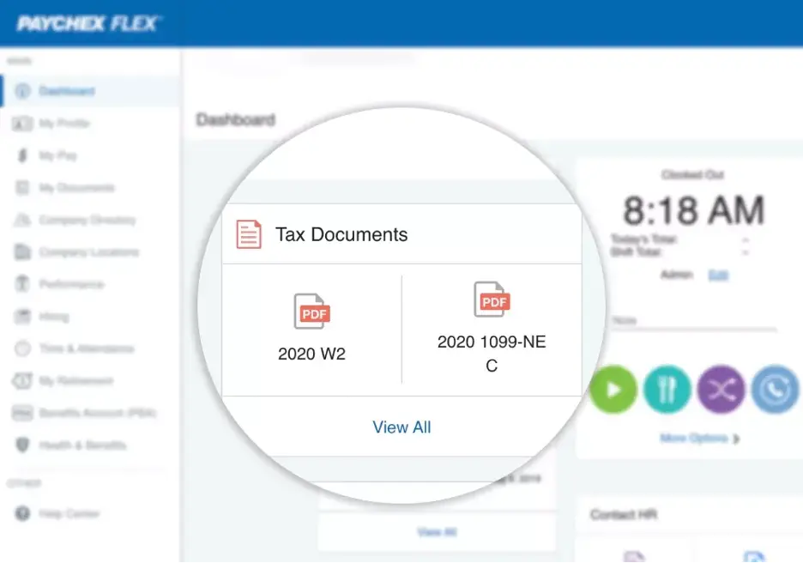Start a meal break with the utensils button
This screenshot has height=563, width=803.
[667, 389]
